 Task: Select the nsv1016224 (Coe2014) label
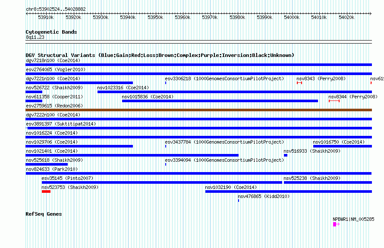click(52, 133)
